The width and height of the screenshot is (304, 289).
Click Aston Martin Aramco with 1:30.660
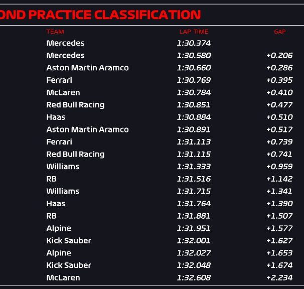coord(87,68)
